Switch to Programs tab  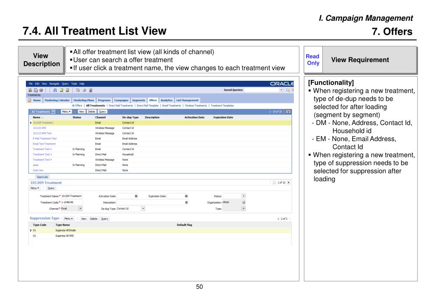[x=104, y=100]
